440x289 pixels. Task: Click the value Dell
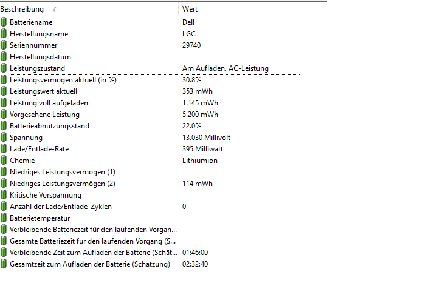click(x=188, y=22)
